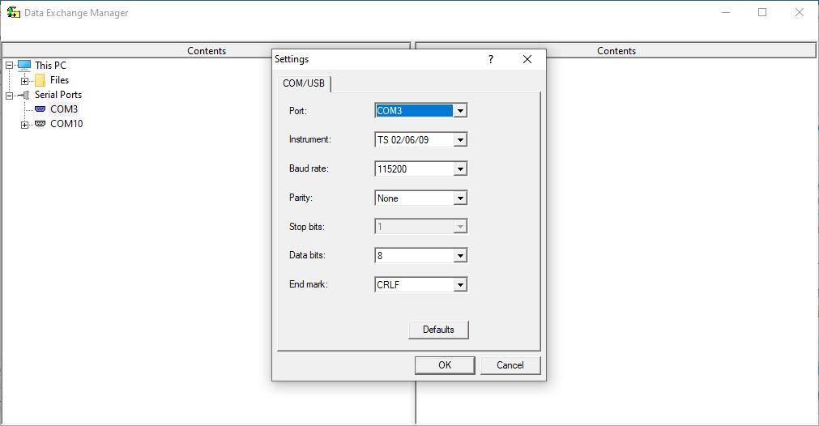Viewport: 819px width, 426px height.
Task: Expand the COM10 tree node
Action: click(x=25, y=125)
